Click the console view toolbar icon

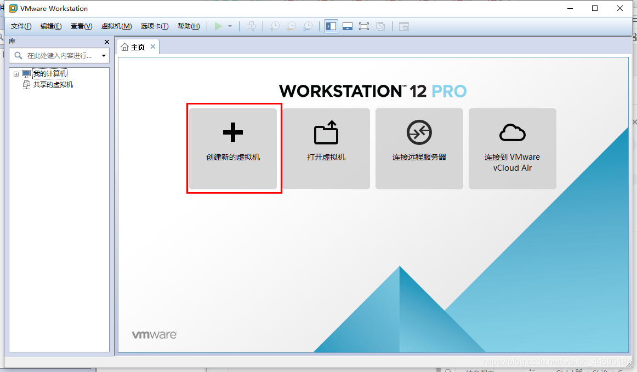(404, 26)
